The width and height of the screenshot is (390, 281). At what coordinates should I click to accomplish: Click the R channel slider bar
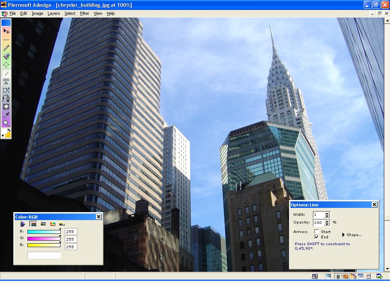[44, 232]
